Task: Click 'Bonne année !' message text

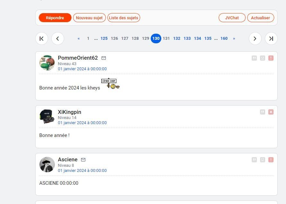Action: coord(55,135)
